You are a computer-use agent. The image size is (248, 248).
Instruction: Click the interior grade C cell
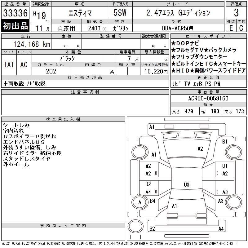(241, 28)
